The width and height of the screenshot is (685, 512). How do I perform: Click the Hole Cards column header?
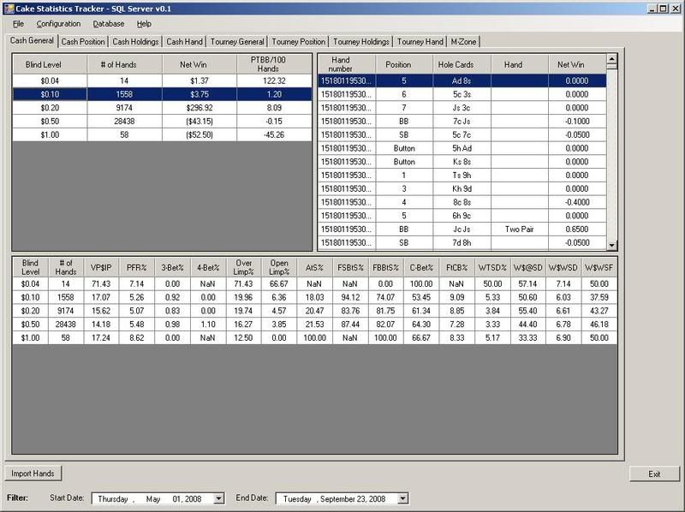[462, 65]
